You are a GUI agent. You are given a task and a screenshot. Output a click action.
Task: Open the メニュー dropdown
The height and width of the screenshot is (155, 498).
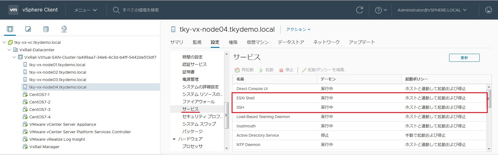86,10
